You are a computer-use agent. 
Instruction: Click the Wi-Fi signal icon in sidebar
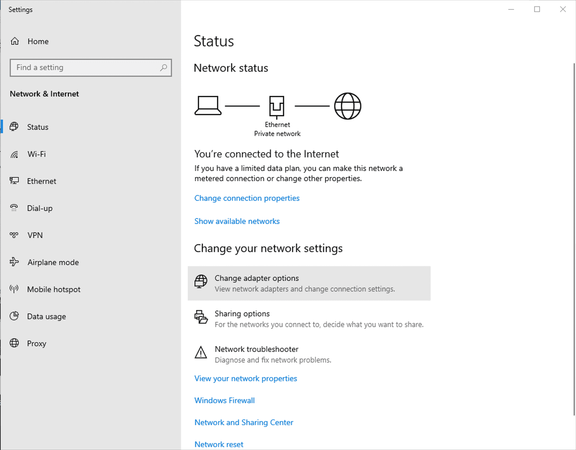pyautogui.click(x=14, y=154)
